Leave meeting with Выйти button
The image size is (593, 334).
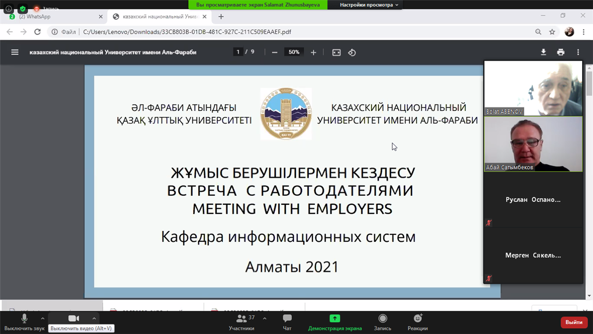pyautogui.click(x=574, y=322)
